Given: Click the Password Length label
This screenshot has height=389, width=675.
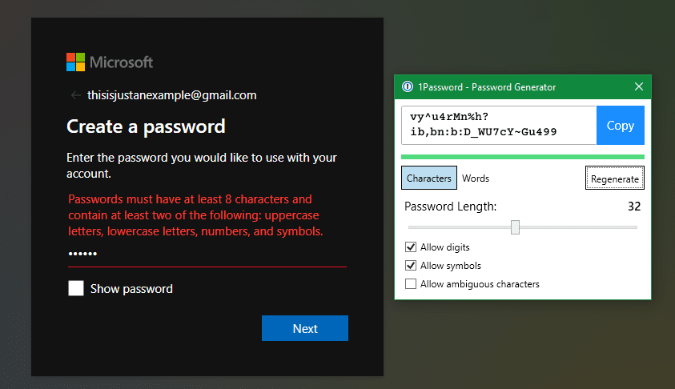Looking at the screenshot, I should pos(450,207).
